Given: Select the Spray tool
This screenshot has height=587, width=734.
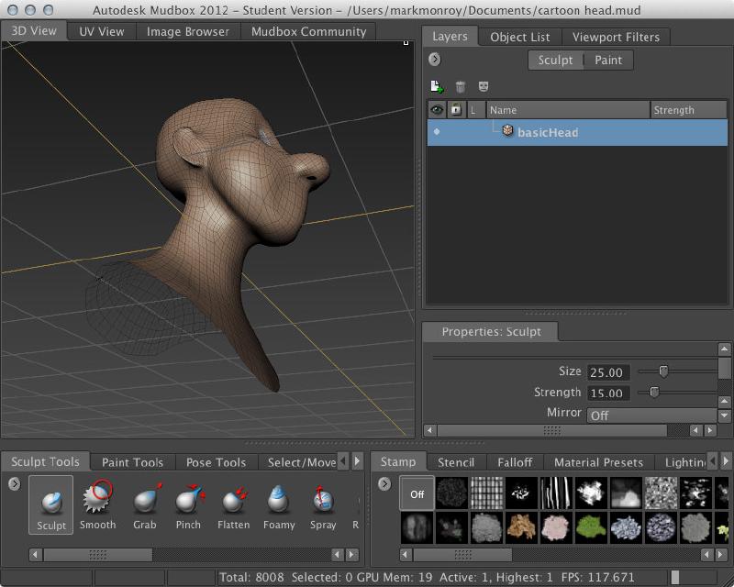Looking at the screenshot, I should pos(322,504).
